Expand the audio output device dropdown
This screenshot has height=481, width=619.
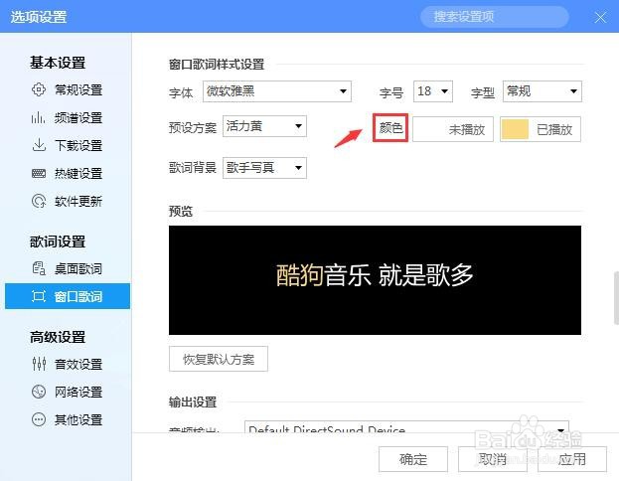pos(406,426)
